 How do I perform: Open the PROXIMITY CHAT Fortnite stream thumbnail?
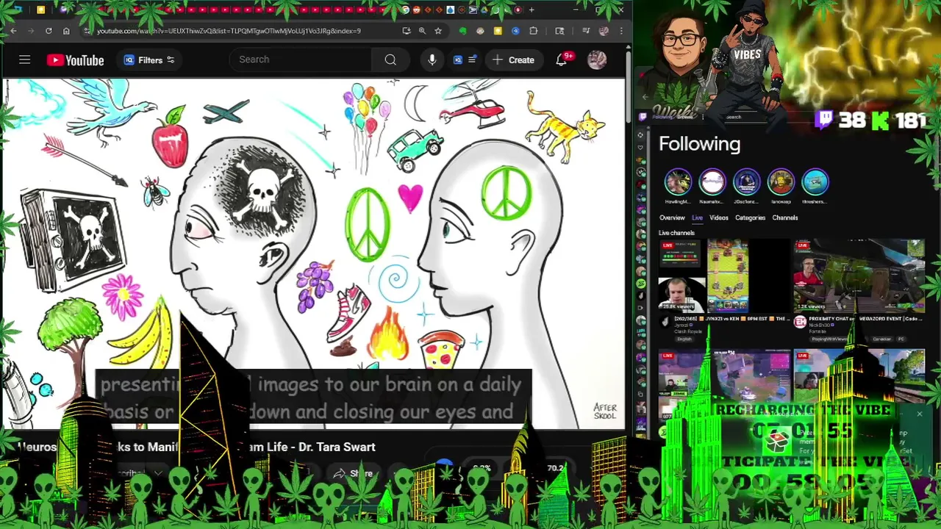pyautogui.click(x=859, y=276)
